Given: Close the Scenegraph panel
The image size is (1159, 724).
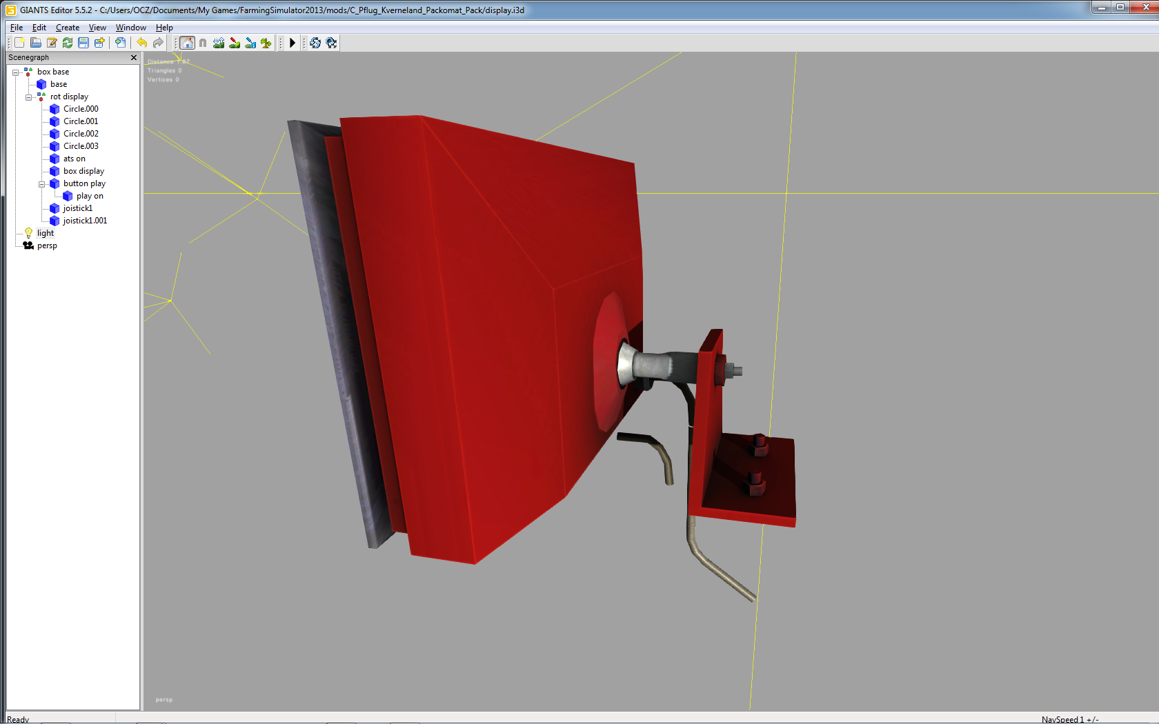Looking at the screenshot, I should click(134, 57).
